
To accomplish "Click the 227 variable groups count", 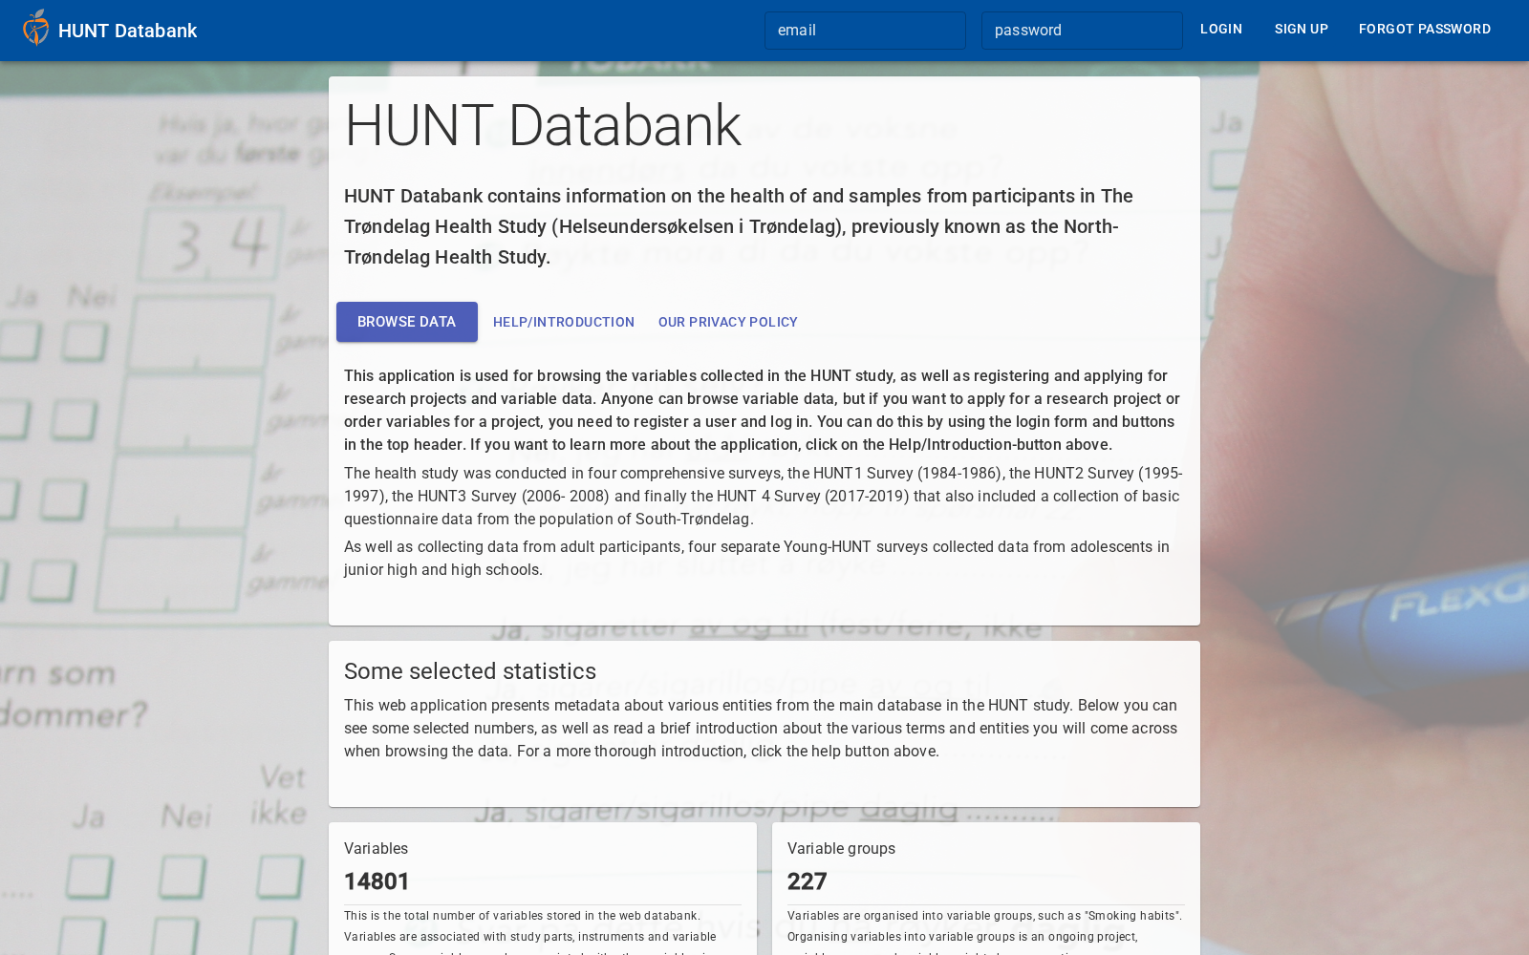I will (x=808, y=881).
